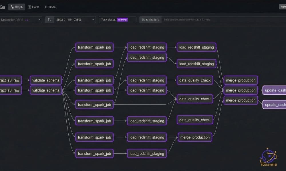This screenshot has width=286, height=171.
Task: Select the top load_redshift_staging node
Action: tap(147, 47)
